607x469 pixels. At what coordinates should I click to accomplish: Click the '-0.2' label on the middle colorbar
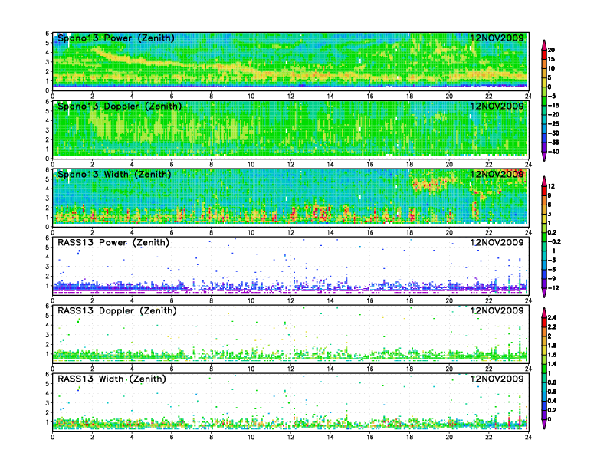555,241
